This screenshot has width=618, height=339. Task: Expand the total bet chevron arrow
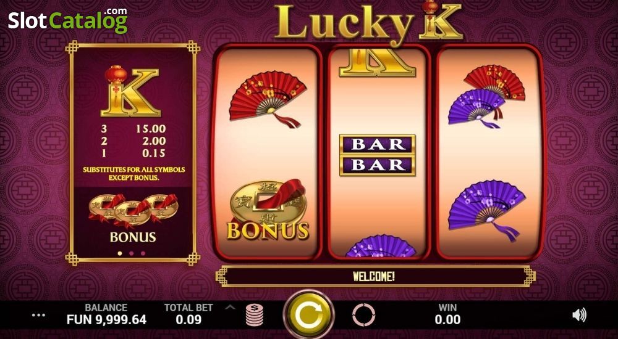pos(230,307)
